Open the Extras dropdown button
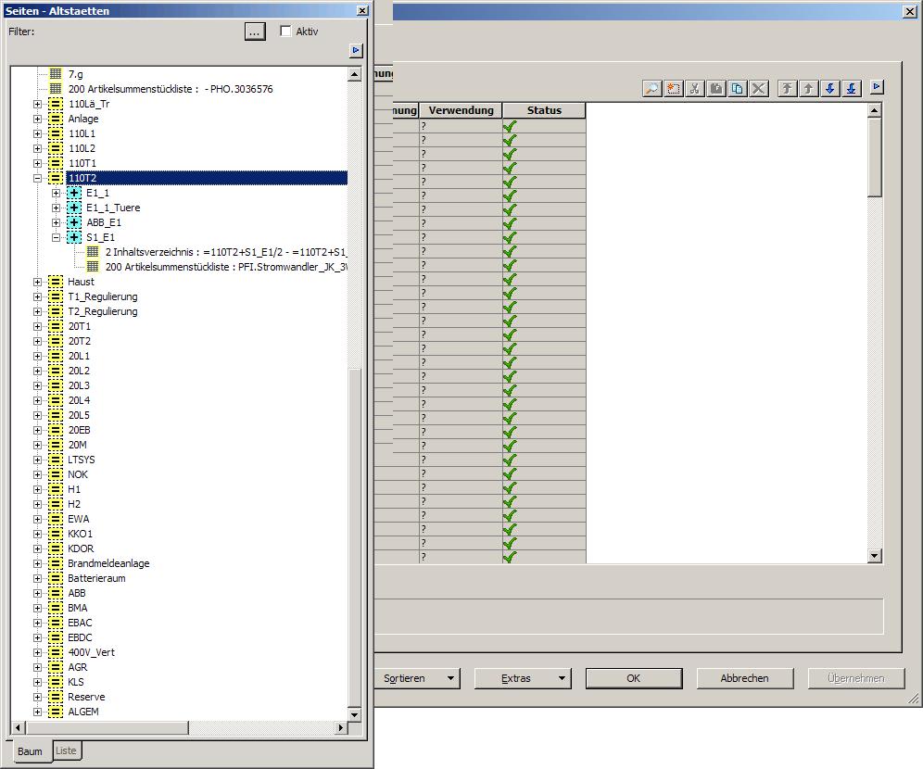The image size is (923, 769). 522,678
